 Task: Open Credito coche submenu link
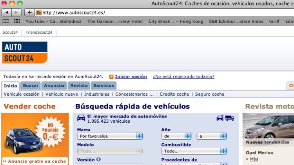[x=174, y=94]
